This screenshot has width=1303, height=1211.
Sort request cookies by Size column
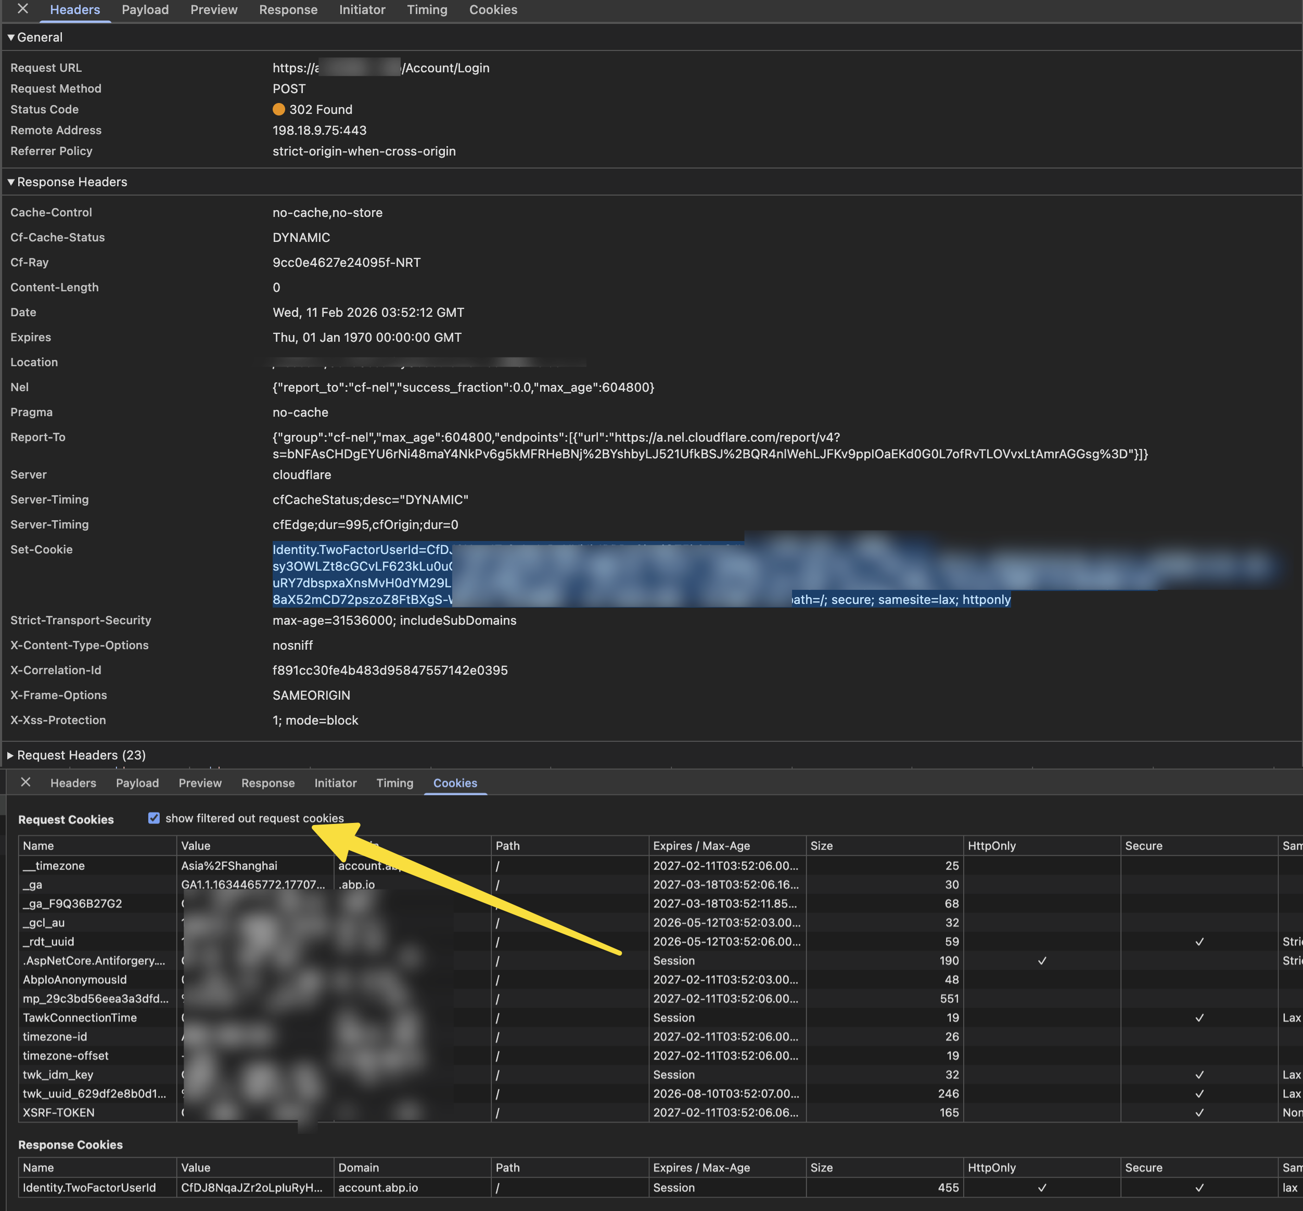click(821, 846)
